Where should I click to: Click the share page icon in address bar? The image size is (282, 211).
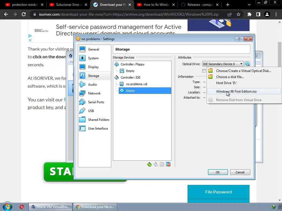point(230,14)
